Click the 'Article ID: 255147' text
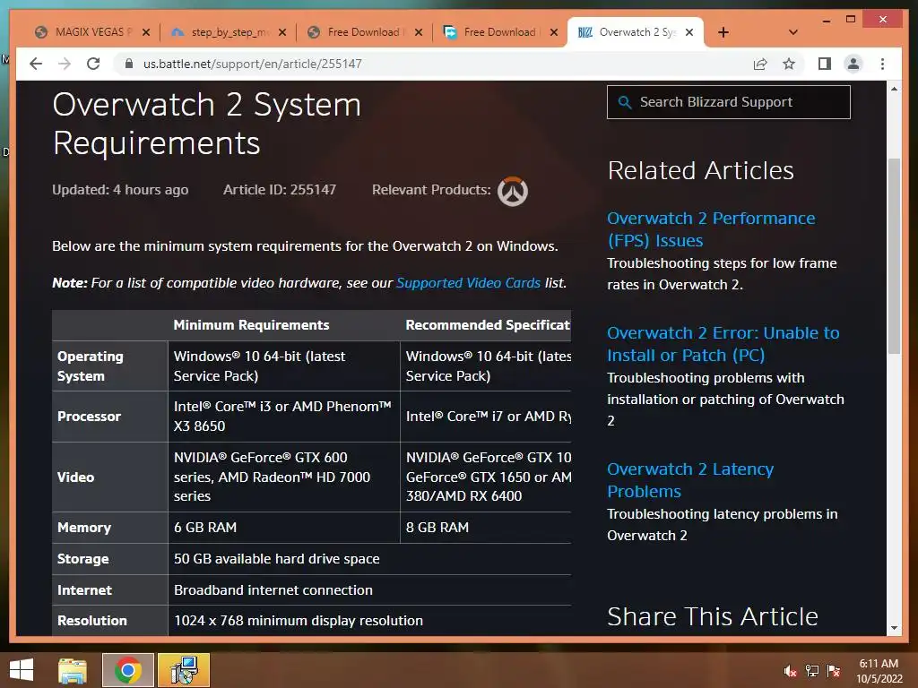 click(280, 190)
